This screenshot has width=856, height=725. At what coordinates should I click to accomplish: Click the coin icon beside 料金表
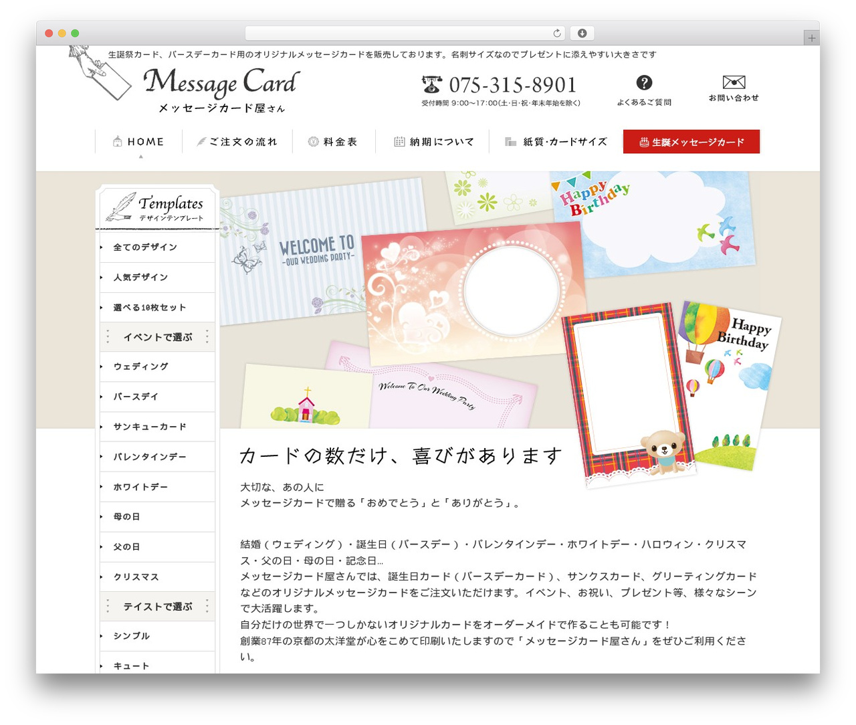click(x=313, y=142)
